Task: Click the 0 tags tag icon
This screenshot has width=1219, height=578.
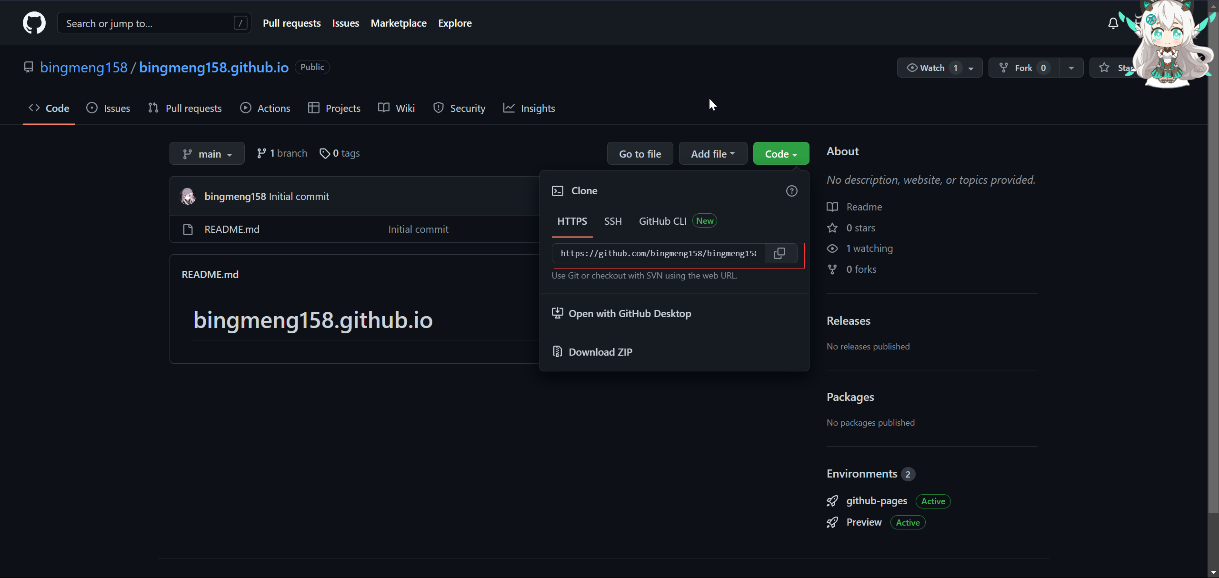Action: tap(325, 153)
